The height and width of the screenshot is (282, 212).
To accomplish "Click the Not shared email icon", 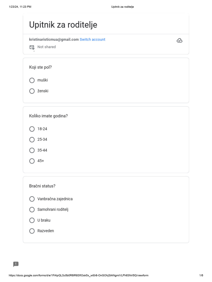I will pyautogui.click(x=32, y=47).
